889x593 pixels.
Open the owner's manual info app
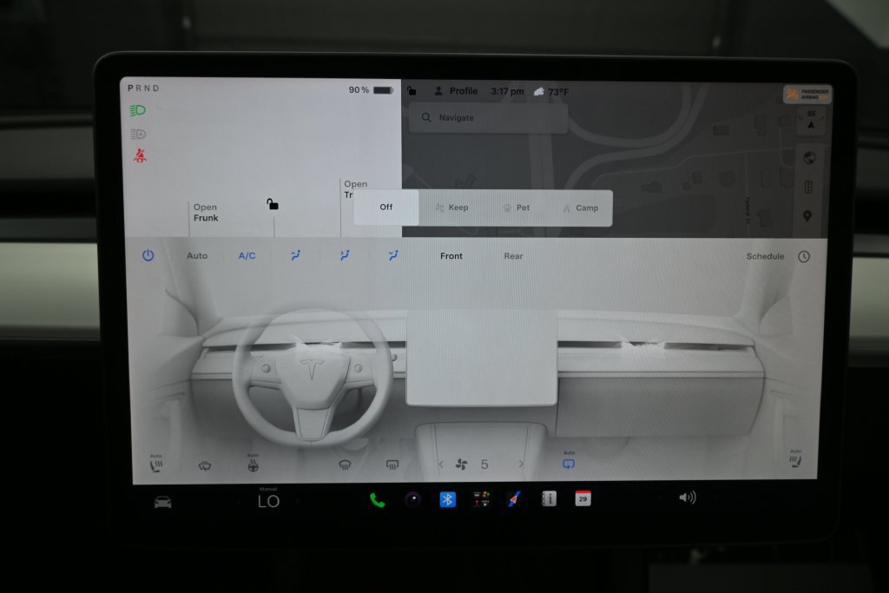coord(549,498)
